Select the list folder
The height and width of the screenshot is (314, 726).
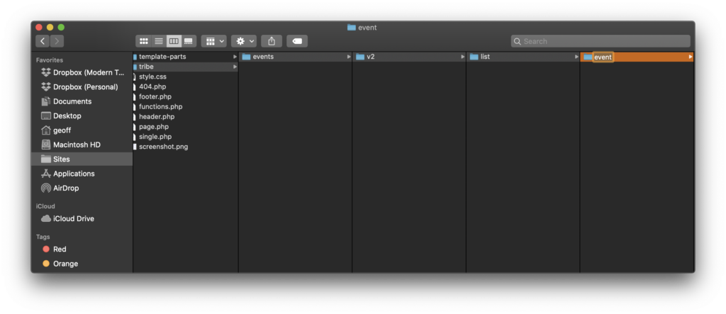[523, 57]
